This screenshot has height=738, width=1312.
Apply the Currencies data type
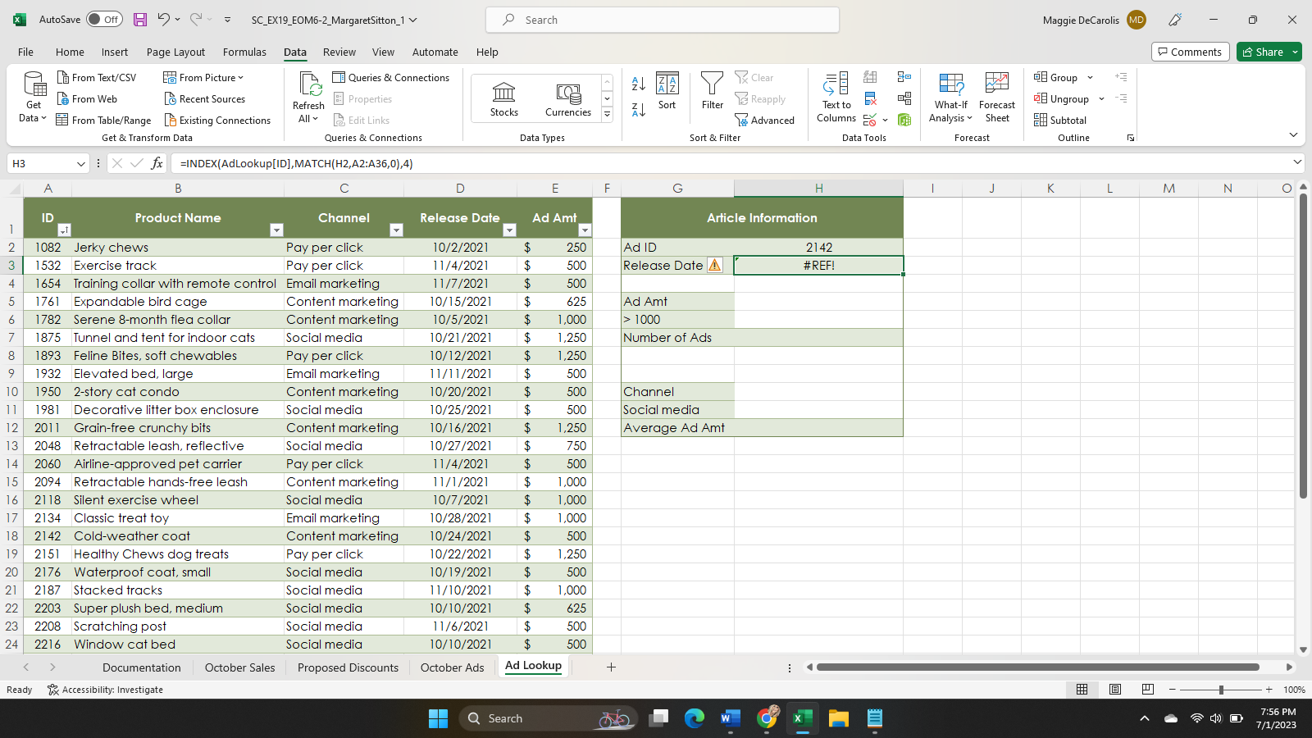(x=567, y=97)
